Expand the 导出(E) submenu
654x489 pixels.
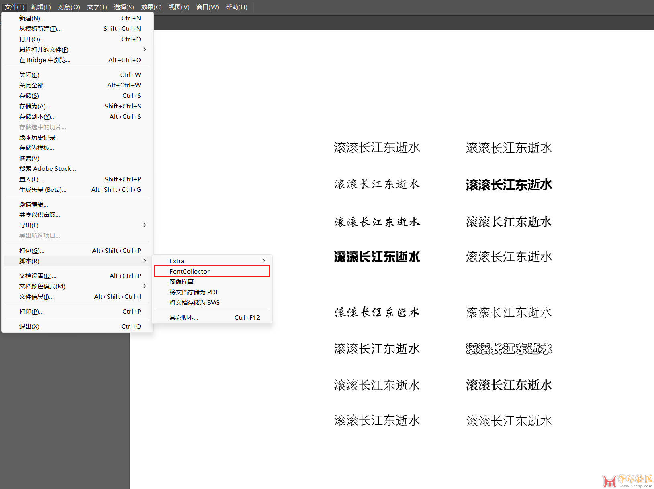tap(78, 225)
